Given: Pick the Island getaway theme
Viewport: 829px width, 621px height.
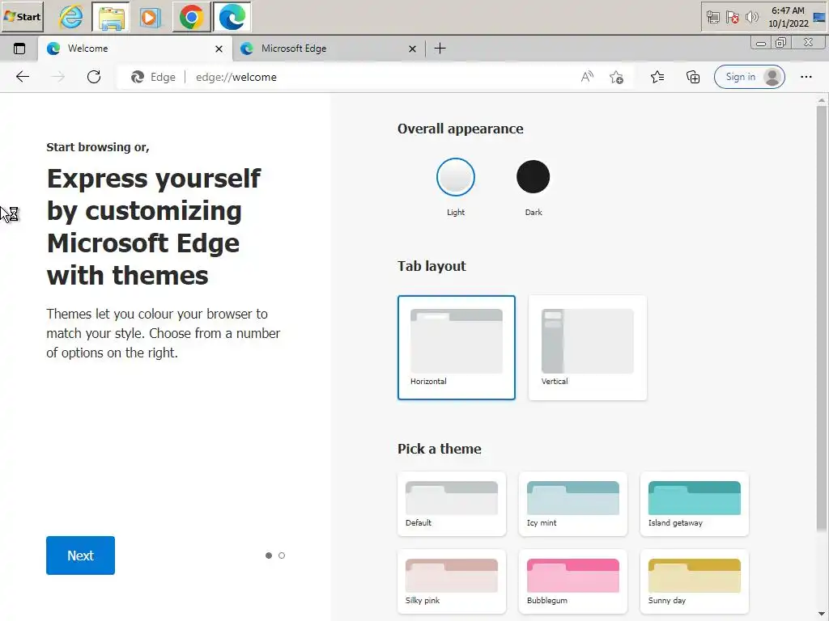Looking at the screenshot, I should tap(694, 504).
